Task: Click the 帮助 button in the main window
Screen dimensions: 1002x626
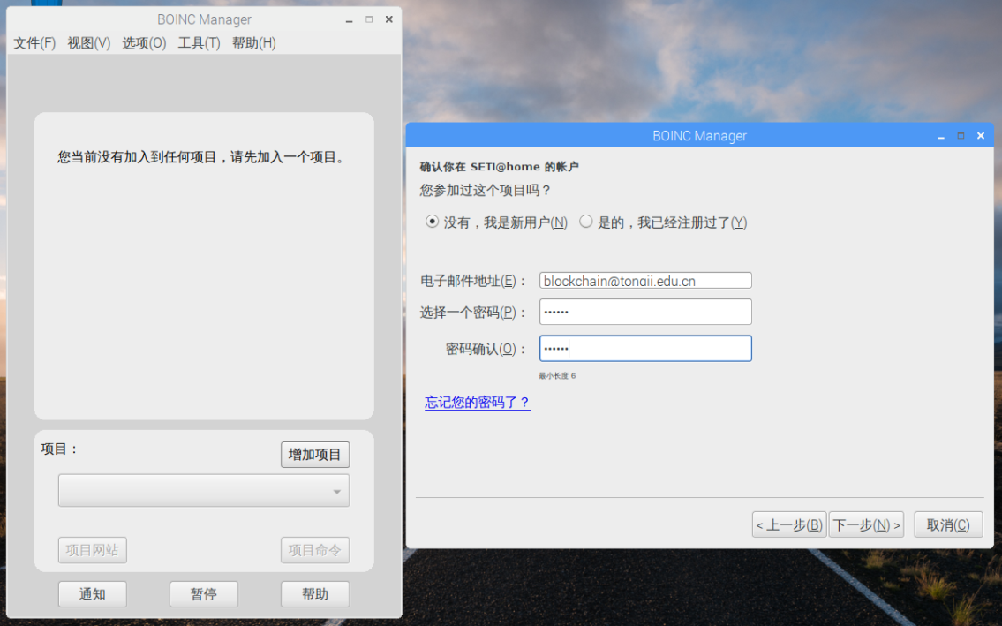Action: click(315, 593)
